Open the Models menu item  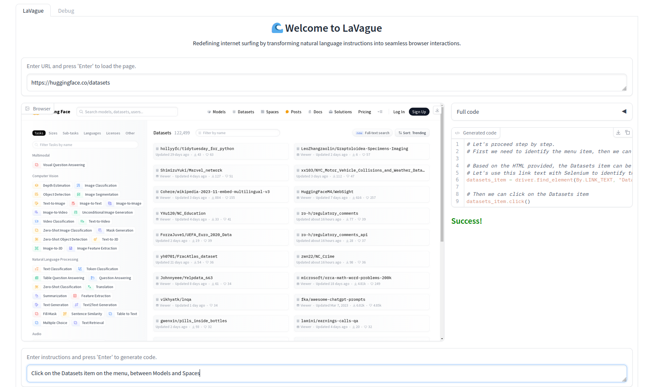click(x=216, y=112)
